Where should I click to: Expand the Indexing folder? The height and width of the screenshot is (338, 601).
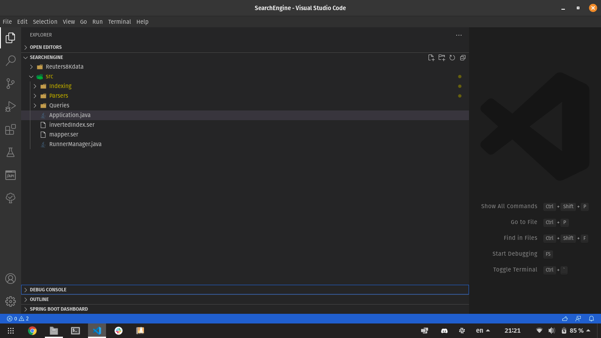coord(245,86)
